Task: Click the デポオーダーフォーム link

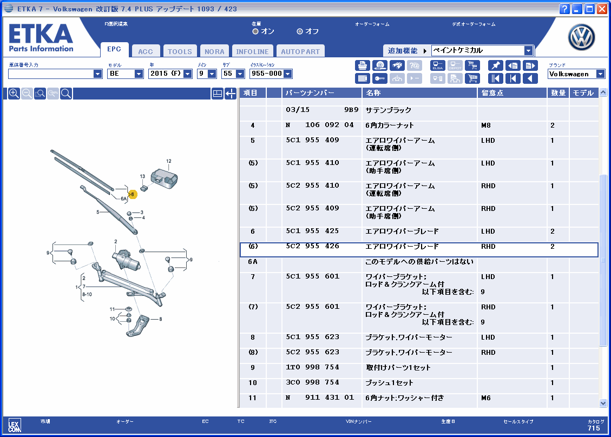Action: [x=474, y=24]
